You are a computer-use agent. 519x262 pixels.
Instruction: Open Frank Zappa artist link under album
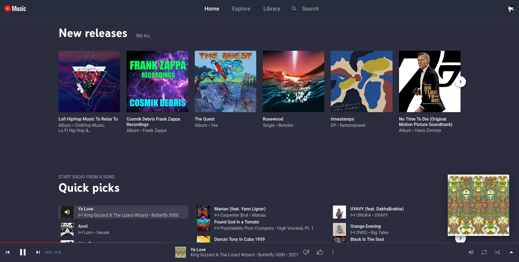coord(155,130)
